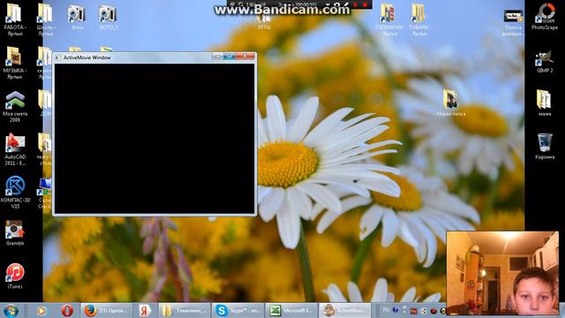Open the ИГРЫ folder under Bandicam watermark
565x318 pixels.
point(264,22)
